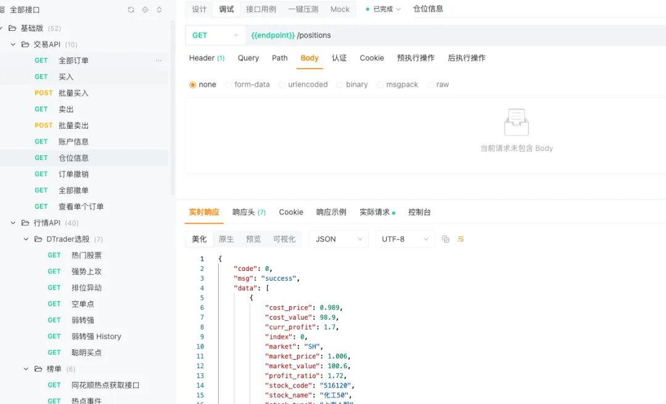Viewport: 666px width, 404px height.
Task: Select the none body type
Action: pos(203,84)
